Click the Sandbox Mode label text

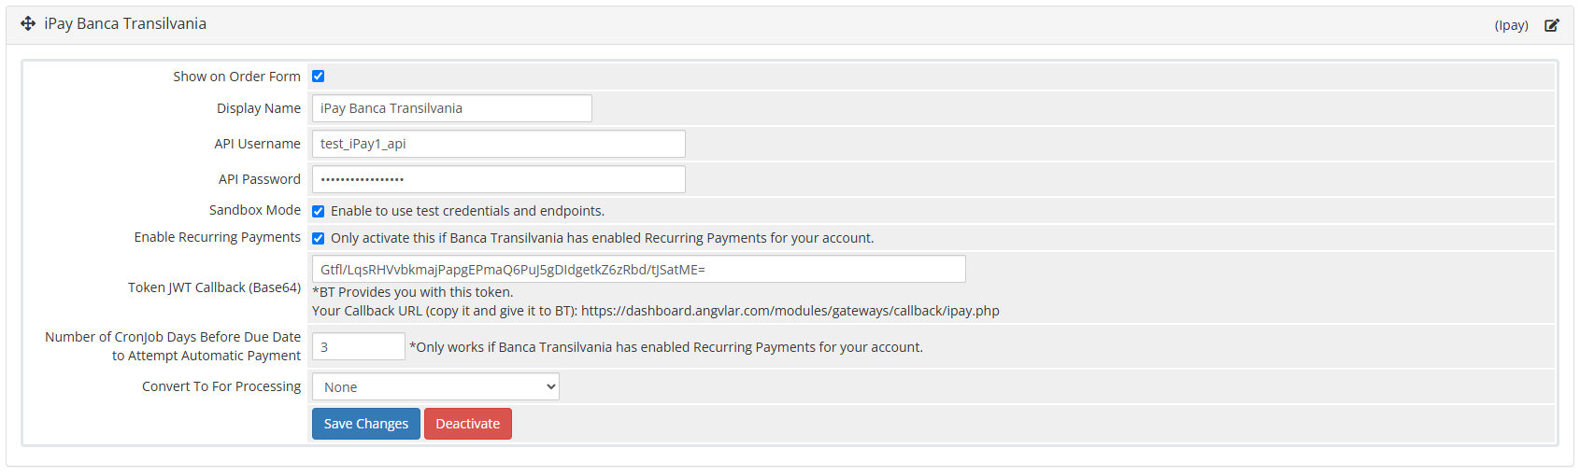pyautogui.click(x=255, y=210)
